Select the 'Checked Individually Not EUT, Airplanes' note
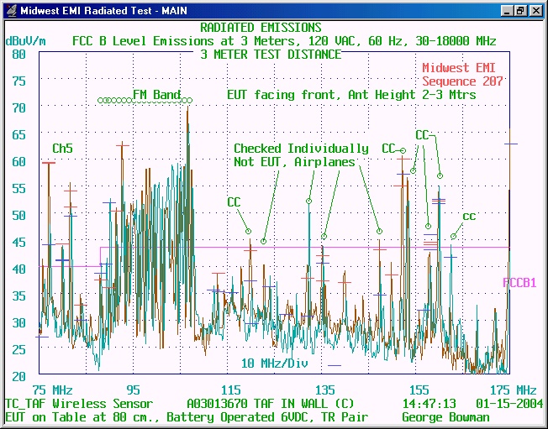The height and width of the screenshot is (429, 548). tap(301, 155)
